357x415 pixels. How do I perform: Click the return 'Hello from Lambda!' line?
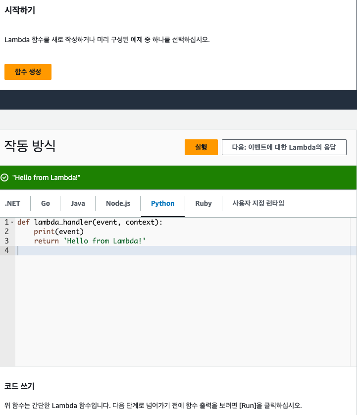click(90, 241)
